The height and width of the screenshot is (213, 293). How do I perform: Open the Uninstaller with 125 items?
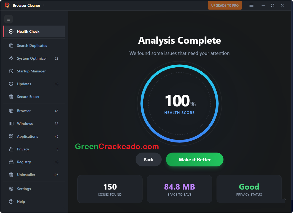point(26,175)
